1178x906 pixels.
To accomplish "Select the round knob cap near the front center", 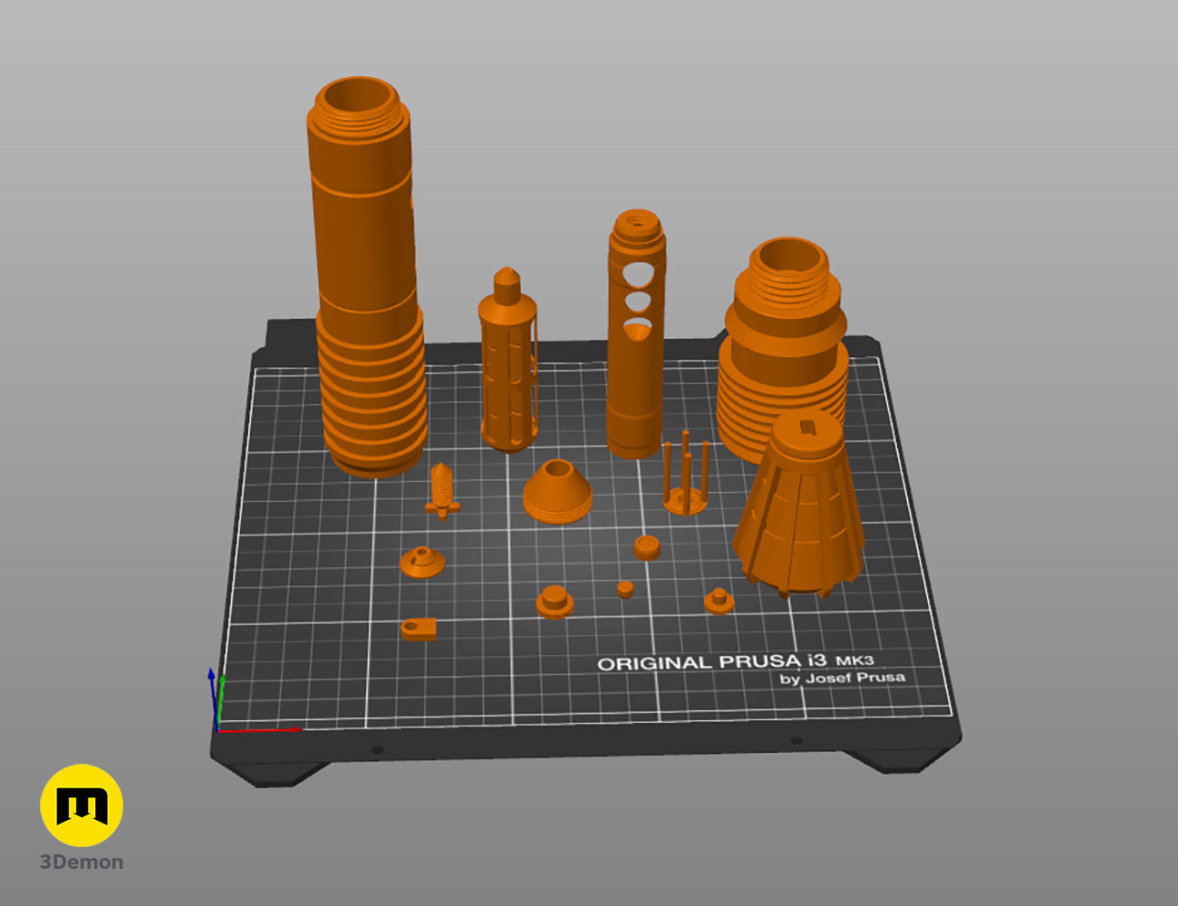I will coord(554,602).
